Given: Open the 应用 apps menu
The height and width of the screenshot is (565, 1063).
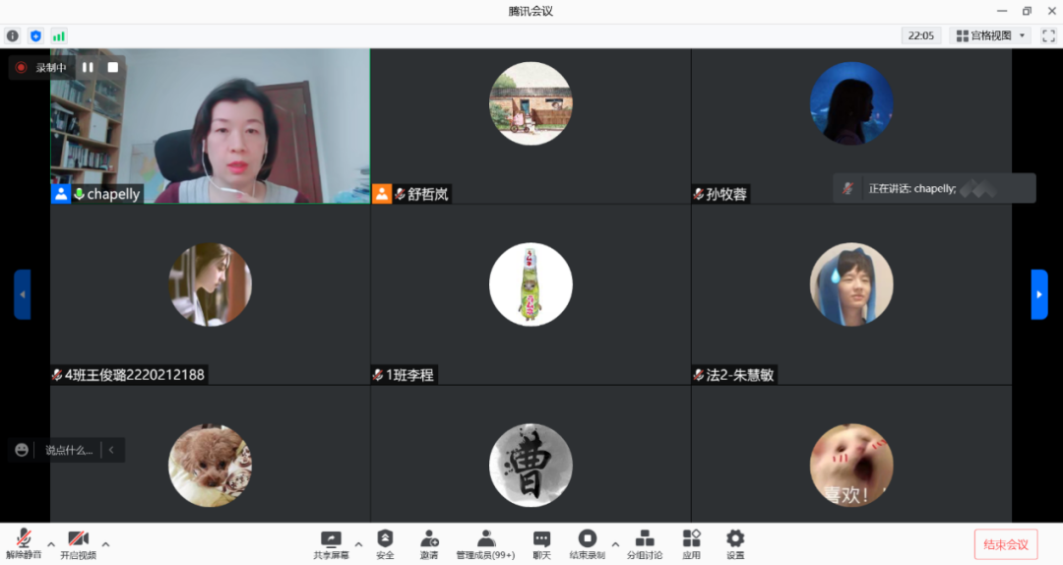Looking at the screenshot, I should pyautogui.click(x=691, y=542).
